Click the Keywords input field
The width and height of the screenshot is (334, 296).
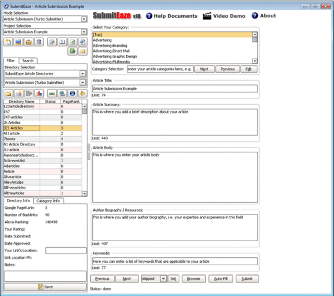(x=175, y=261)
